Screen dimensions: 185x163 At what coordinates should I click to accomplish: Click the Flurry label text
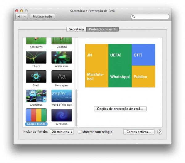pyautogui.click(x=36, y=66)
